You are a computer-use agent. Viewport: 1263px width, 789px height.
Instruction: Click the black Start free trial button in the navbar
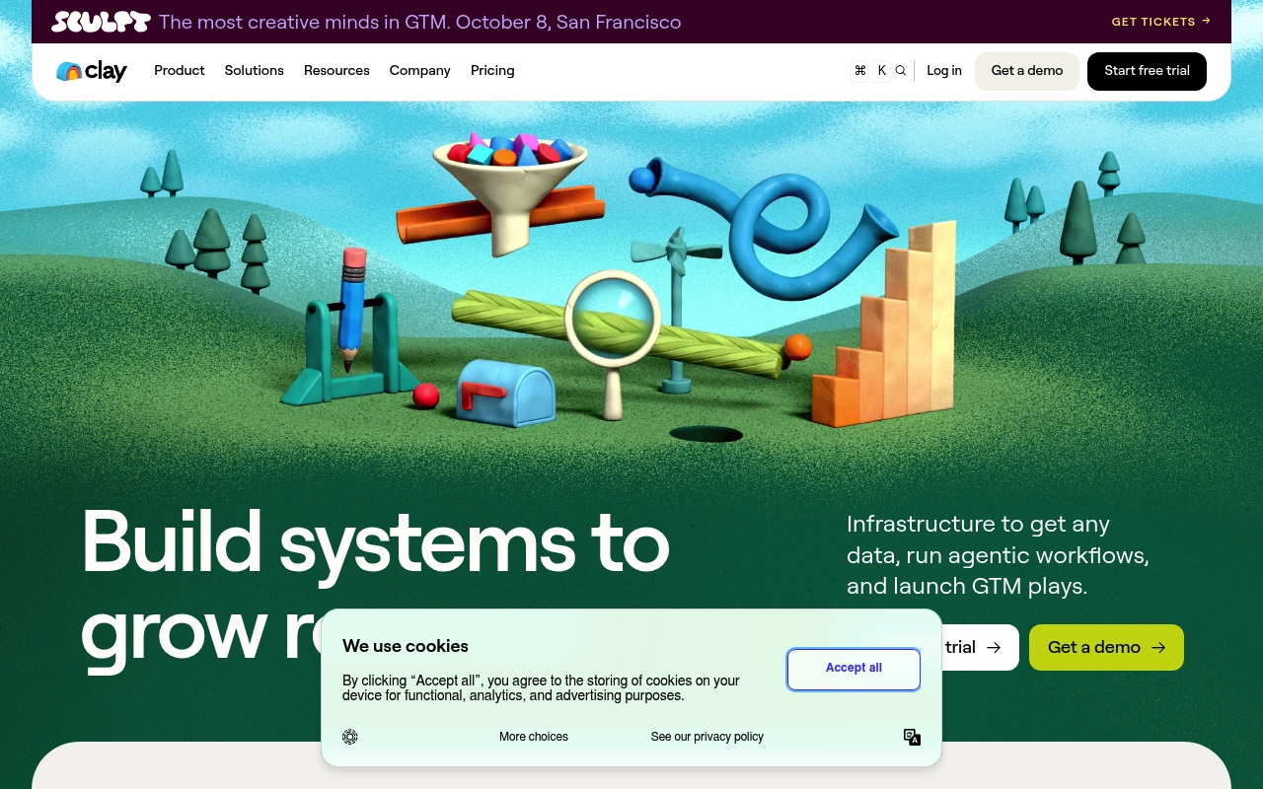1147,71
